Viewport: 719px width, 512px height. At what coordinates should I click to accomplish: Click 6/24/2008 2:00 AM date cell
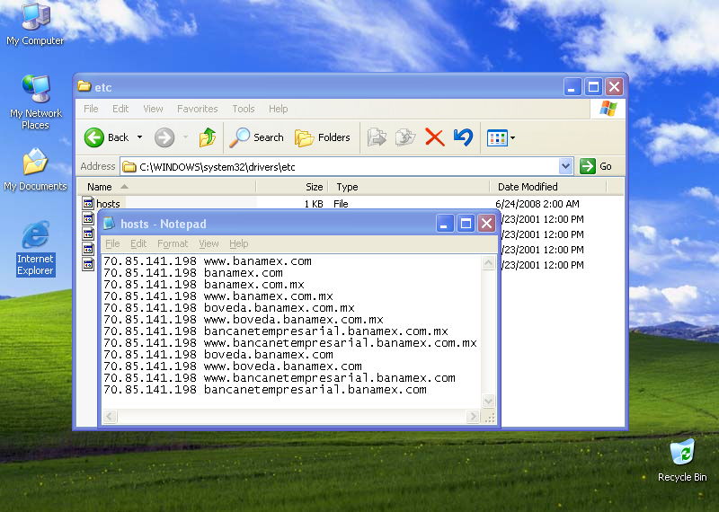tap(537, 204)
